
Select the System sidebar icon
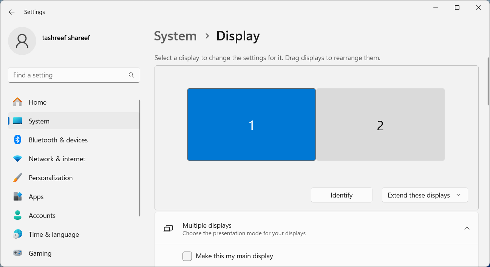17,121
